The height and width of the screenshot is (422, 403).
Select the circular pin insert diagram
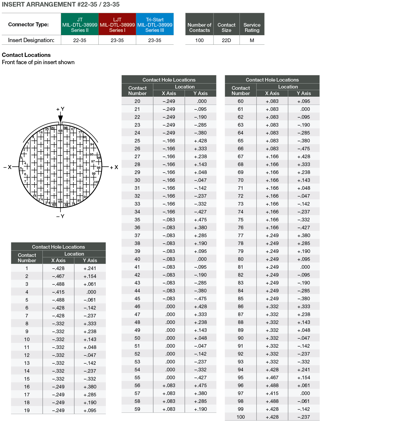tap(61, 167)
